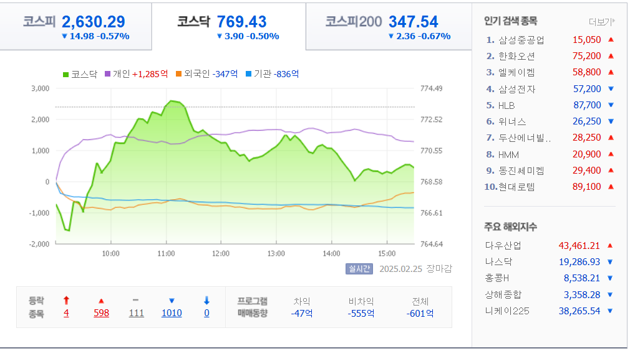This screenshot has height=351, width=630.
Task: Open 두산에너빌.. stock page
Action: [525, 138]
